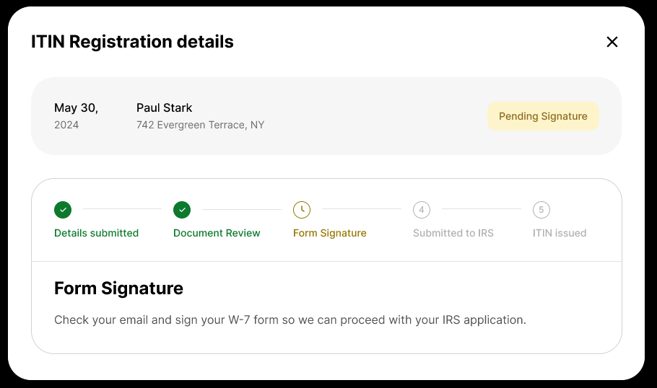
Task: Click the step 5 circle icon
Action: click(x=541, y=210)
